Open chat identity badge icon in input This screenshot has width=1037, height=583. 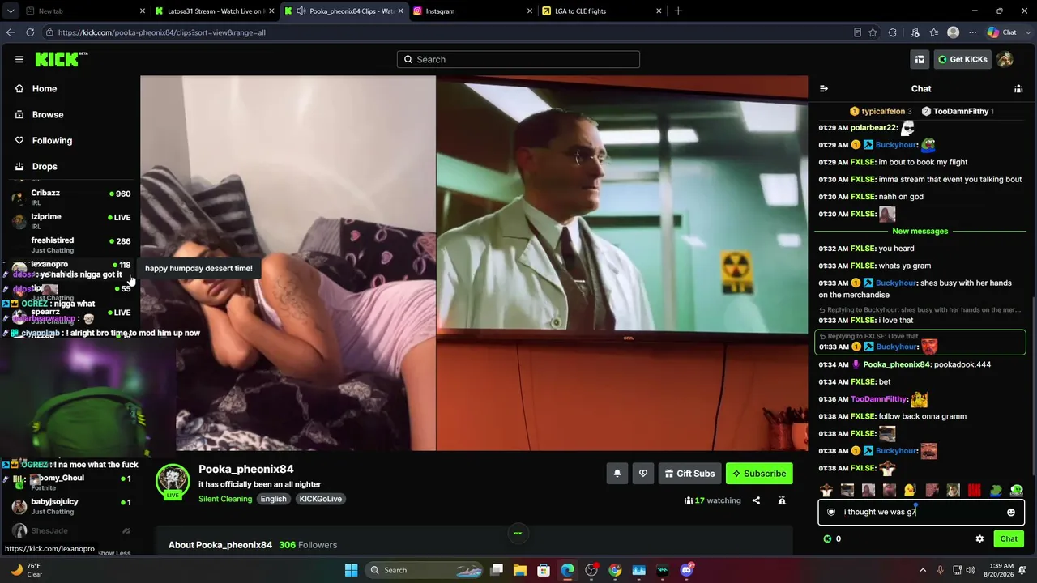click(x=831, y=512)
